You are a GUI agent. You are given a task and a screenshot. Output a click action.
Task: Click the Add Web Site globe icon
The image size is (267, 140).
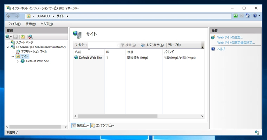tap(213, 37)
